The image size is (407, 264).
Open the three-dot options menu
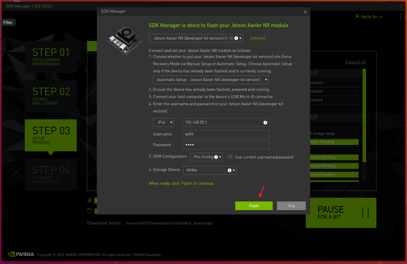pyautogui.click(x=400, y=17)
